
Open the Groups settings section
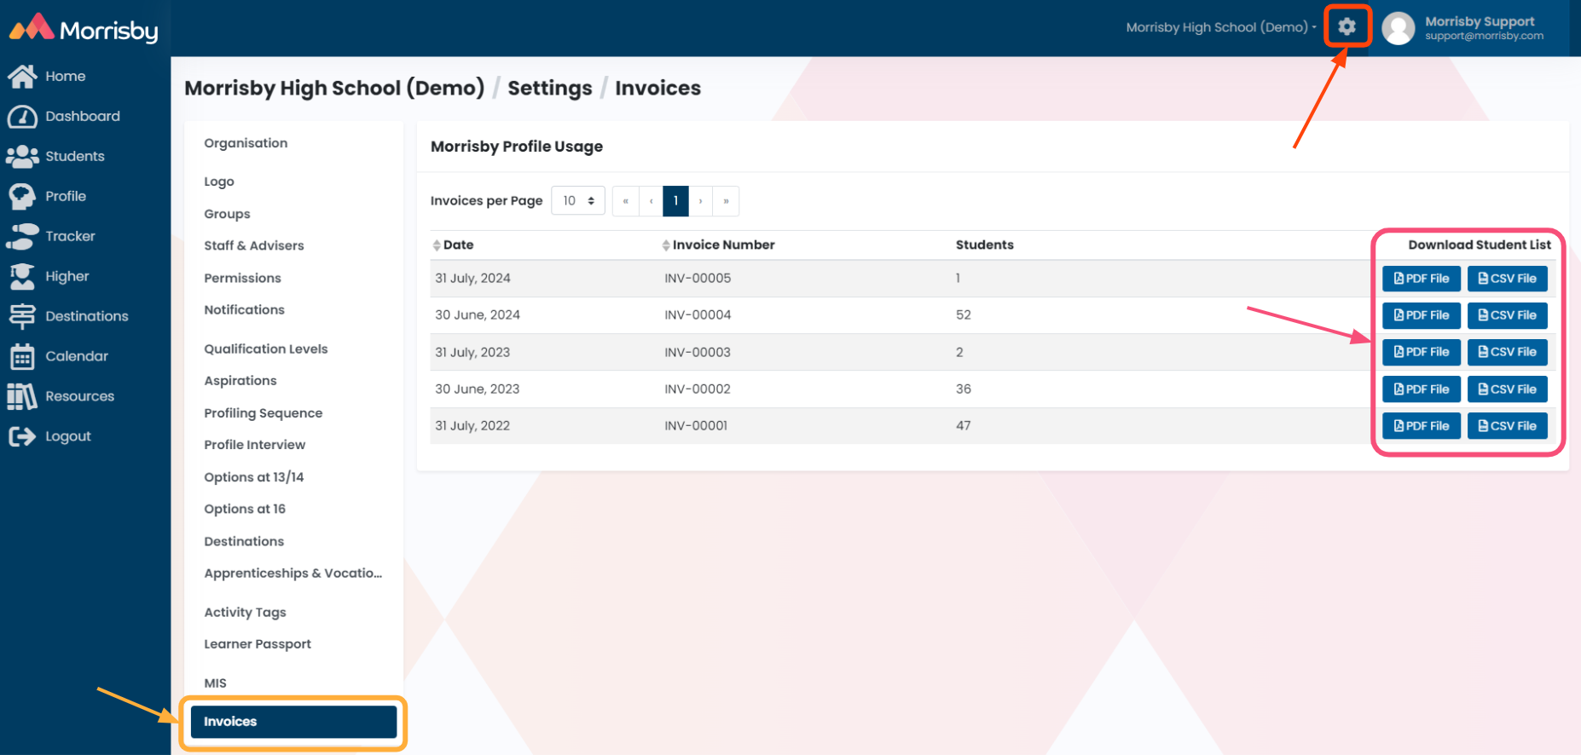coord(227,214)
